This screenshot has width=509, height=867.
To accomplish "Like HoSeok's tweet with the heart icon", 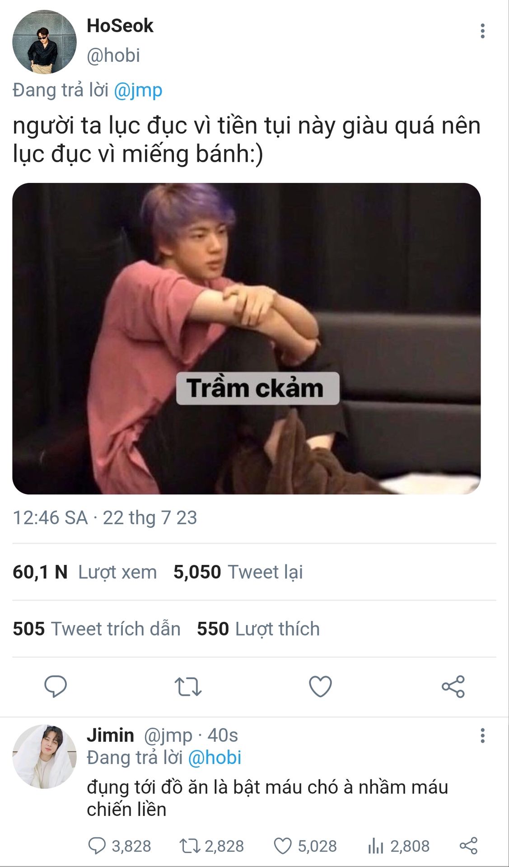I will (x=320, y=686).
